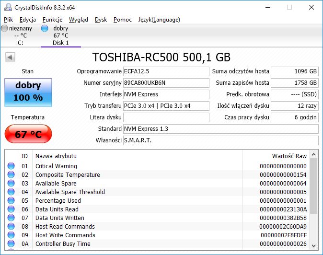This screenshot has height=255, width=323.
Task: Click the power on hours 6 godzin
Action: (x=295, y=117)
